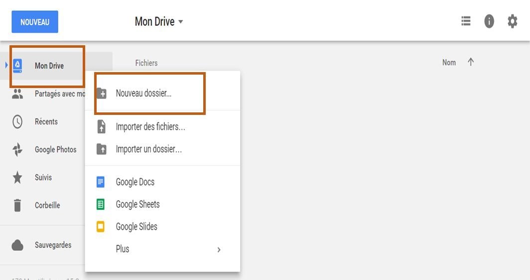This screenshot has height=280, width=530.
Task: Open the info details icon
Action: click(x=489, y=21)
